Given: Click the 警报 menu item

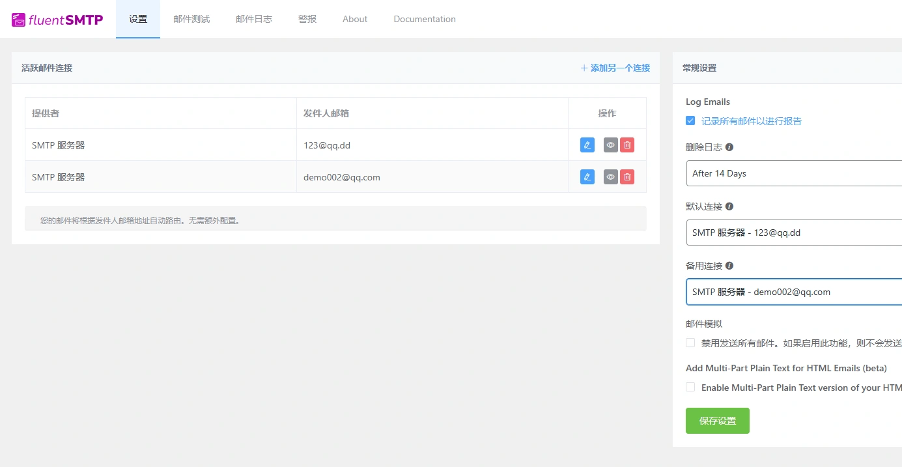Looking at the screenshot, I should (x=307, y=19).
